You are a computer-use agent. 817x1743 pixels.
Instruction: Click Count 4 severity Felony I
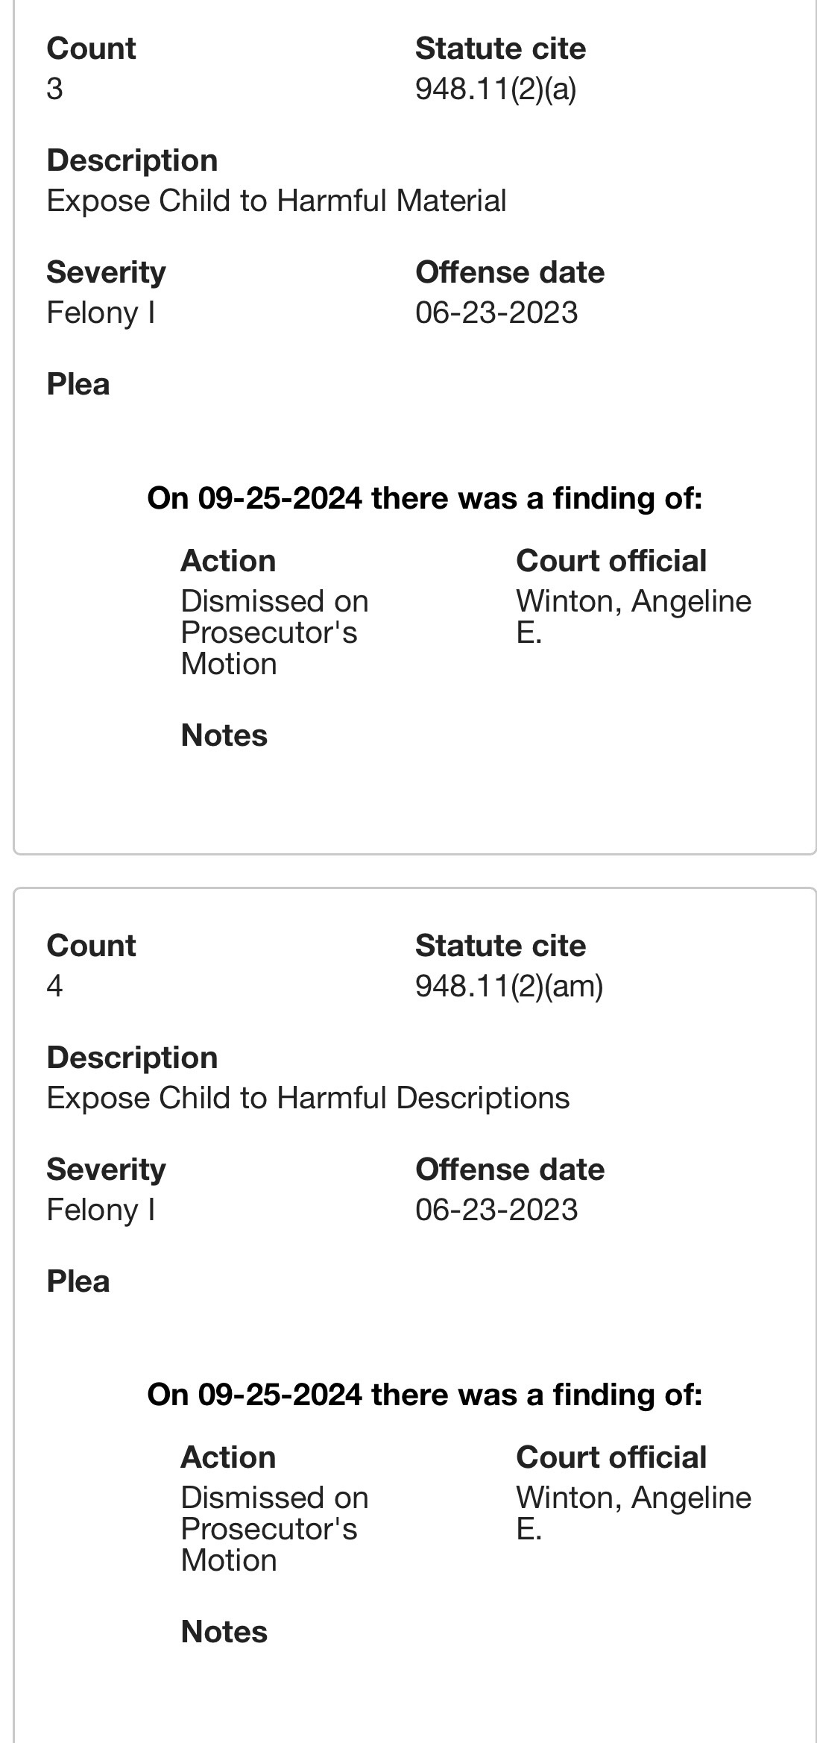click(x=101, y=1210)
